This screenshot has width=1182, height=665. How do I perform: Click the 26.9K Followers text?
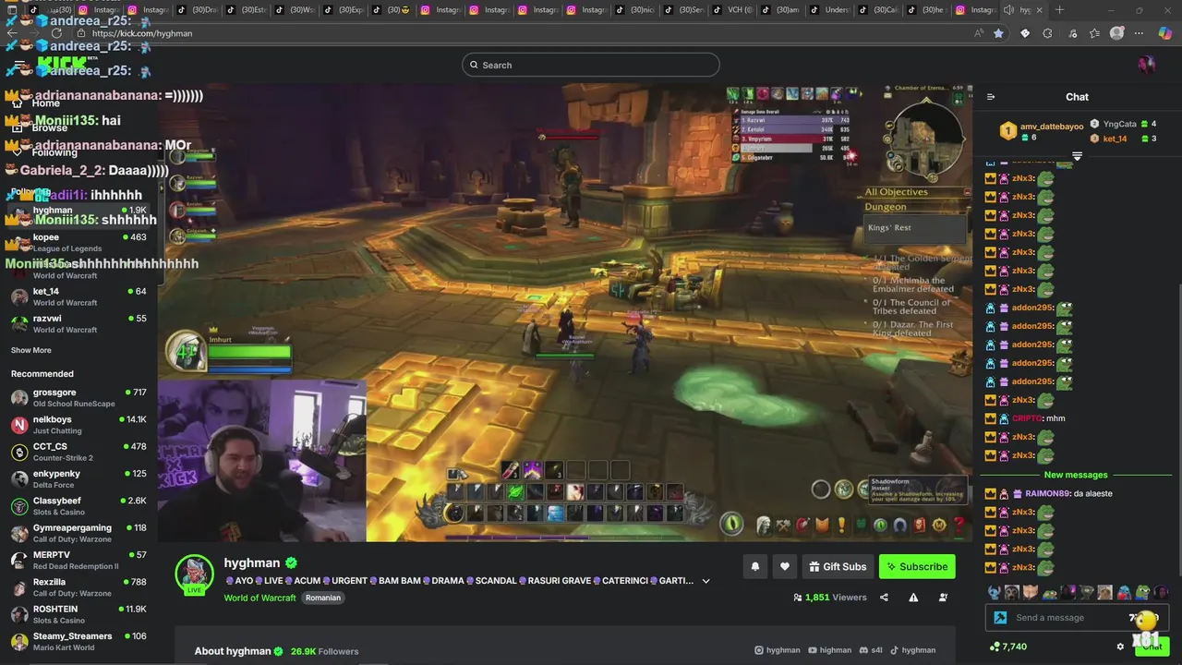pyautogui.click(x=324, y=651)
